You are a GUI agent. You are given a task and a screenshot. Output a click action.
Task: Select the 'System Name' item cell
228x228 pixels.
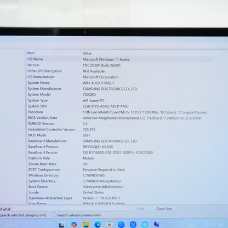[38, 83]
